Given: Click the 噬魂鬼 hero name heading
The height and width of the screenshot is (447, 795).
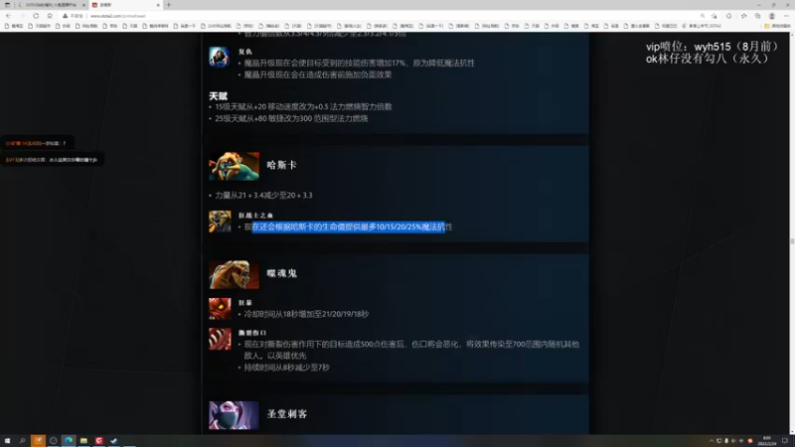Looking at the screenshot, I should click(x=282, y=273).
